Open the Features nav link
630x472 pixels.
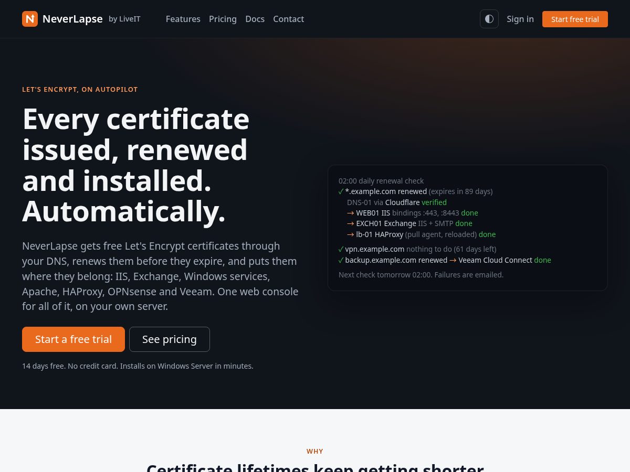[183, 19]
